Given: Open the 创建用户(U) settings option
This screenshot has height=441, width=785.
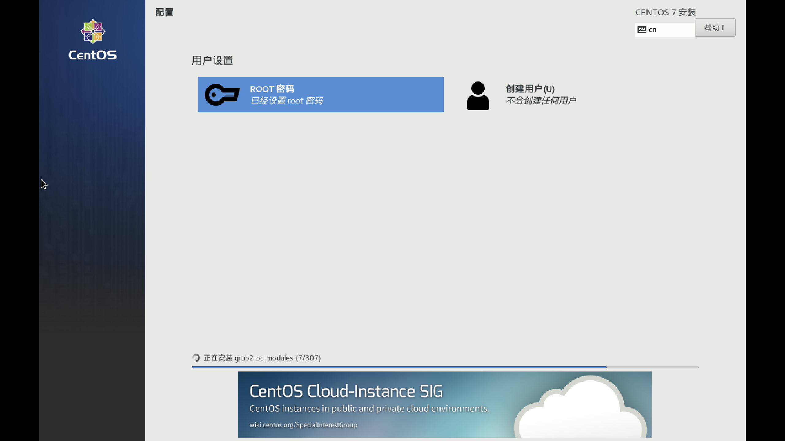Looking at the screenshot, I should [530, 89].
